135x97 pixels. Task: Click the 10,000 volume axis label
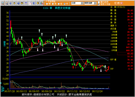5,79
